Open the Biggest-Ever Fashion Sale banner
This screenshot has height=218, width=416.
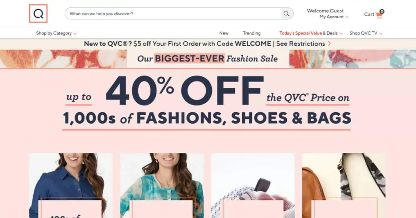pyautogui.click(x=208, y=59)
